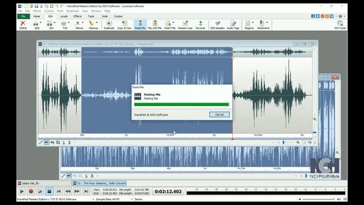Click the LinkedIn share icon

pyautogui.click(x=332, y=16)
